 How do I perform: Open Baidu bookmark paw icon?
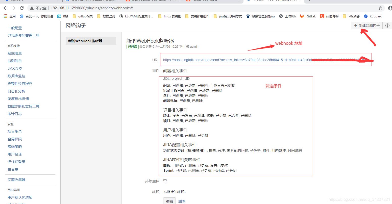coord(22,16)
